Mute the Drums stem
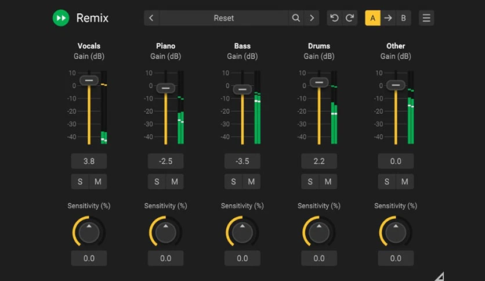 click(328, 182)
